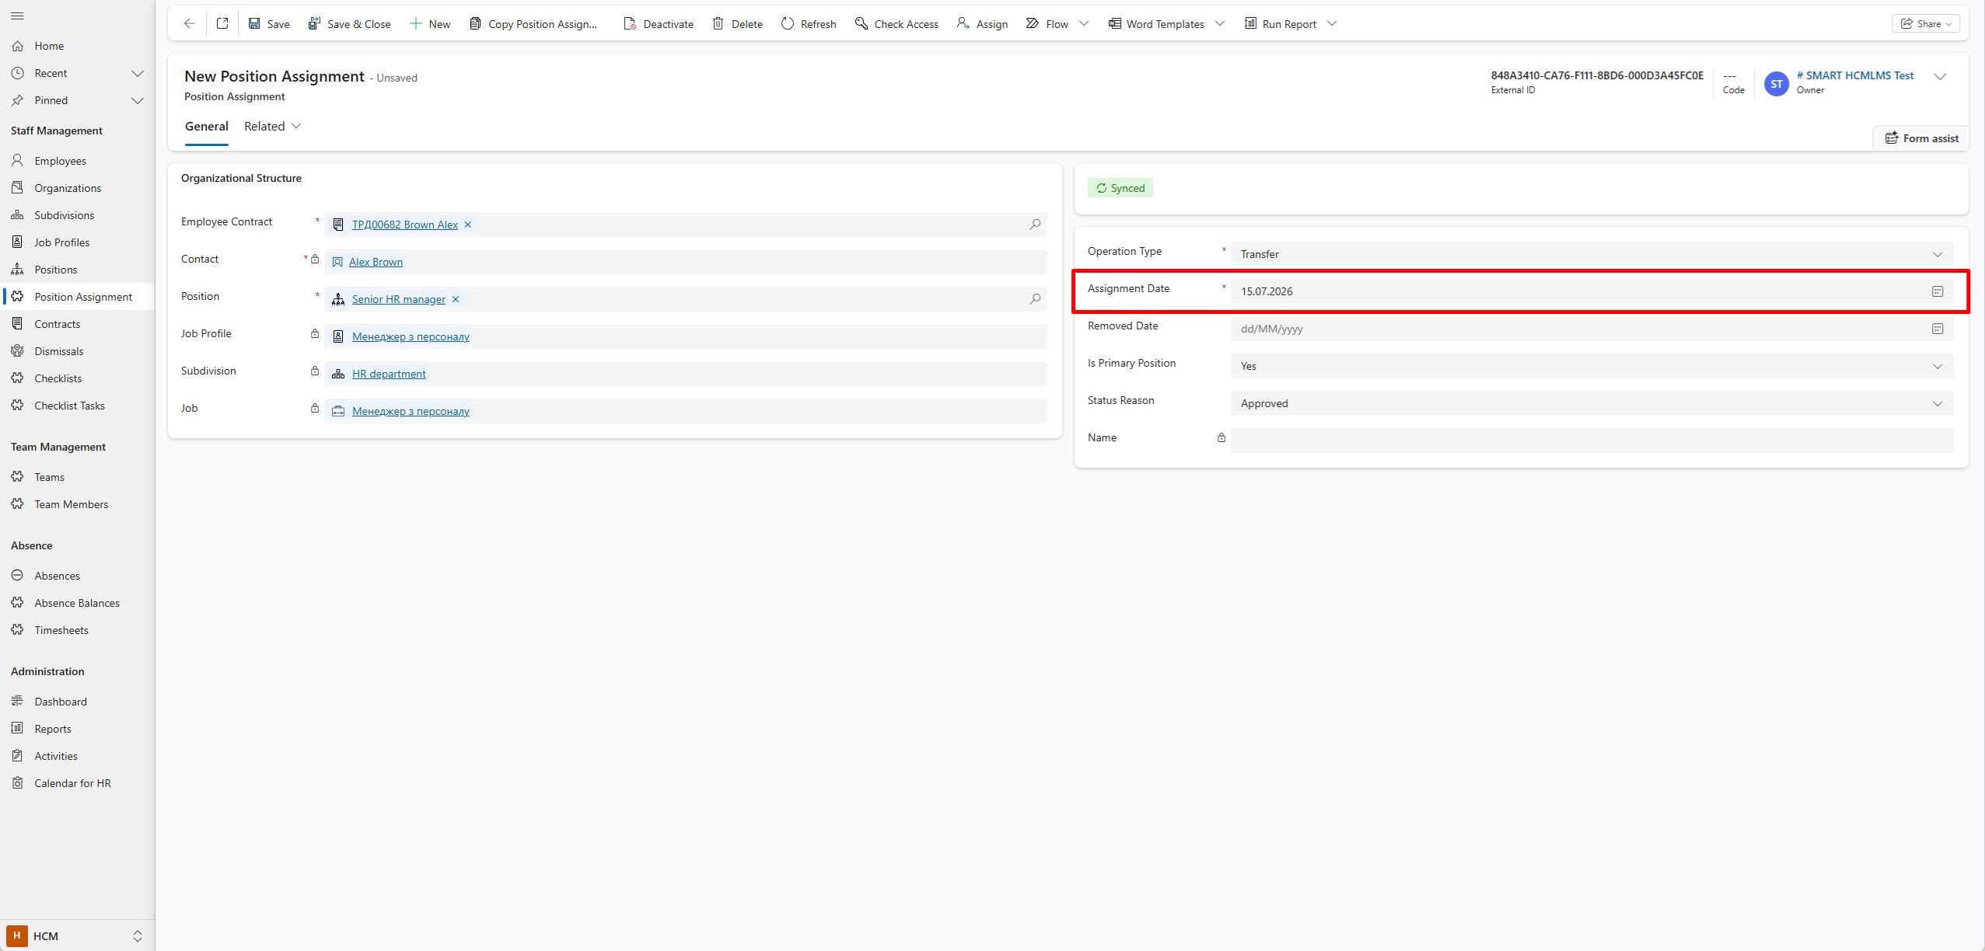Image resolution: width=1985 pixels, height=951 pixels.
Task: Click the Refresh toolbar icon
Action: pos(788,23)
